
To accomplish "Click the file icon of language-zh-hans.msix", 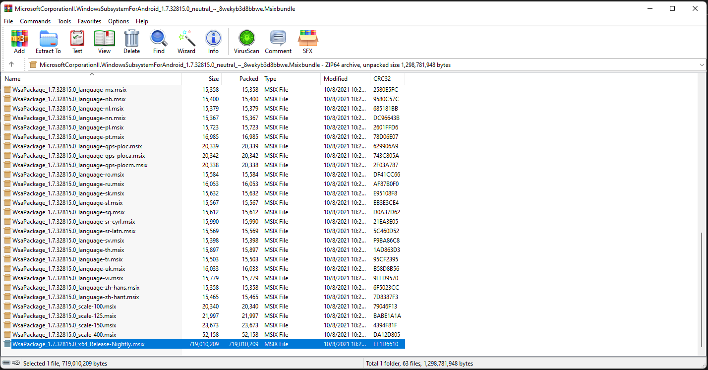I will (7, 288).
